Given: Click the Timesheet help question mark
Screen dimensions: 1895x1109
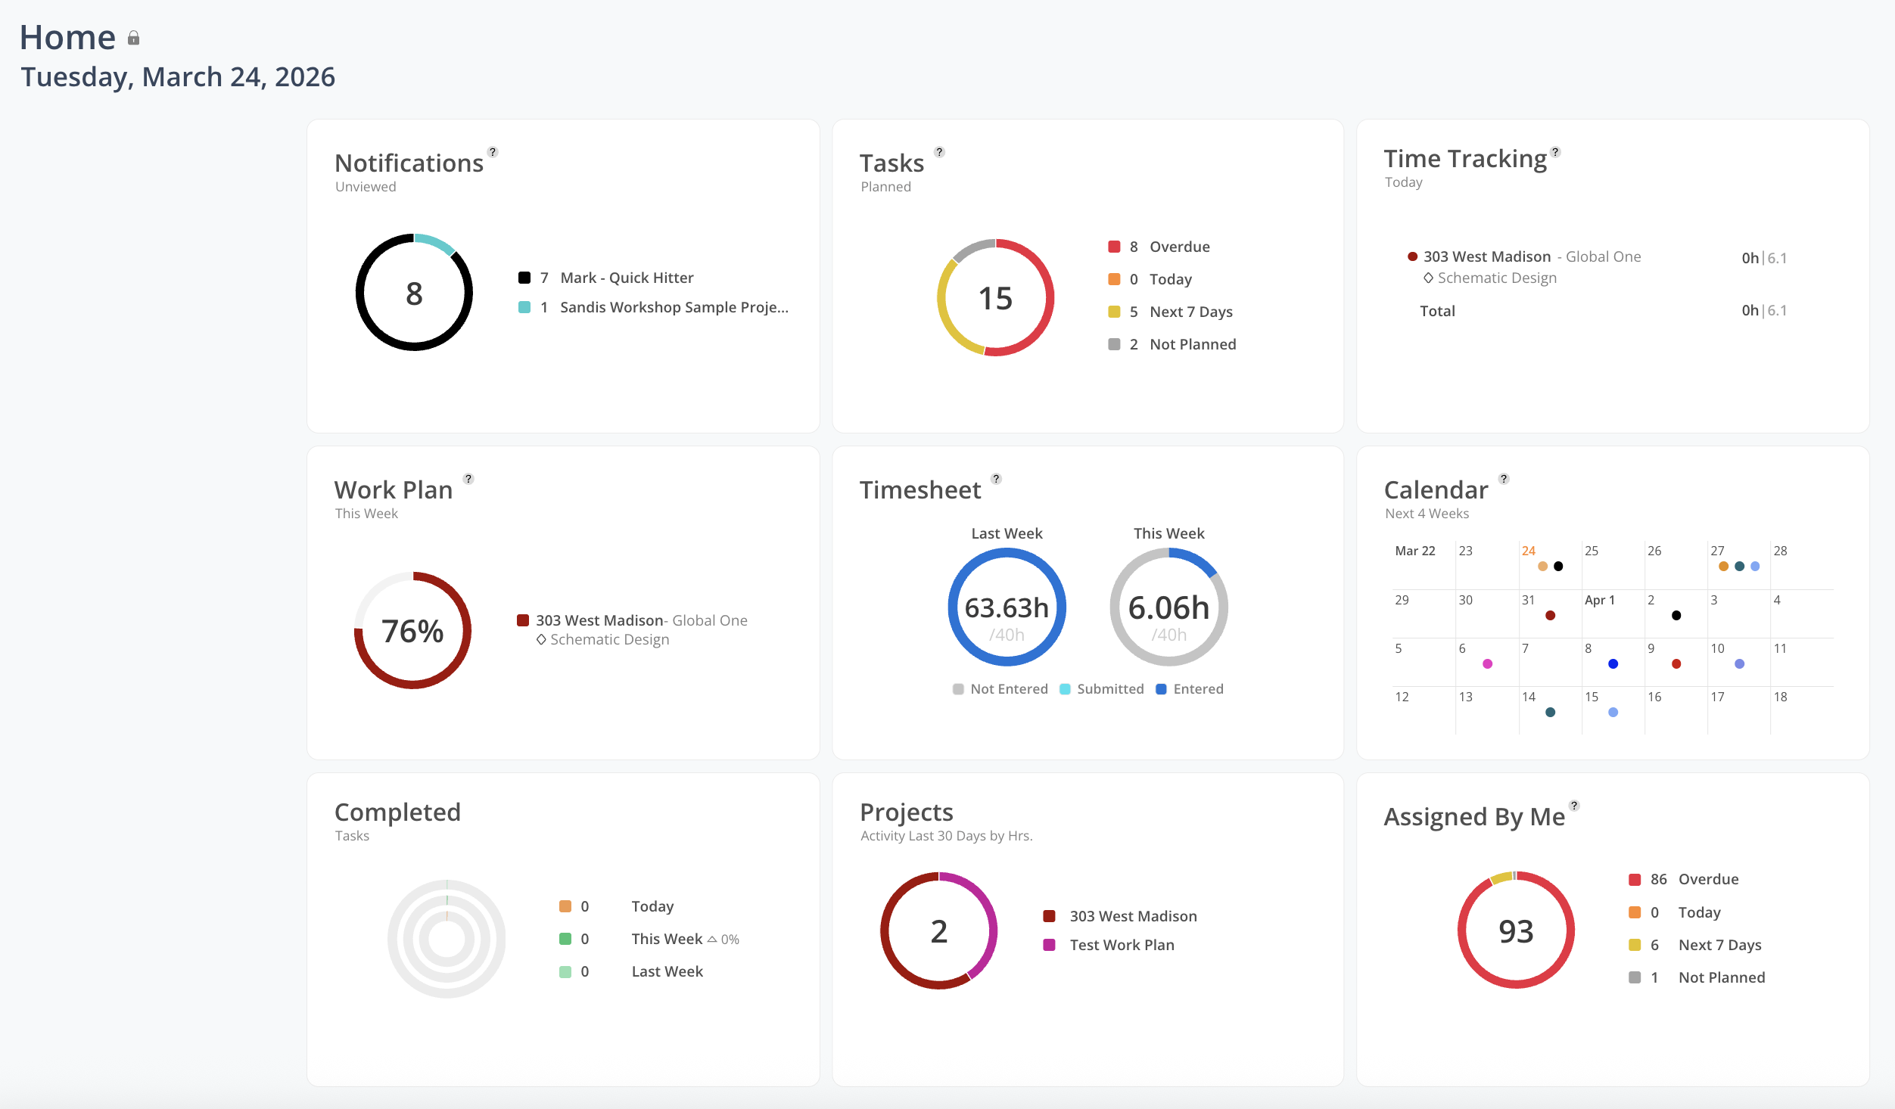Looking at the screenshot, I should click(996, 479).
